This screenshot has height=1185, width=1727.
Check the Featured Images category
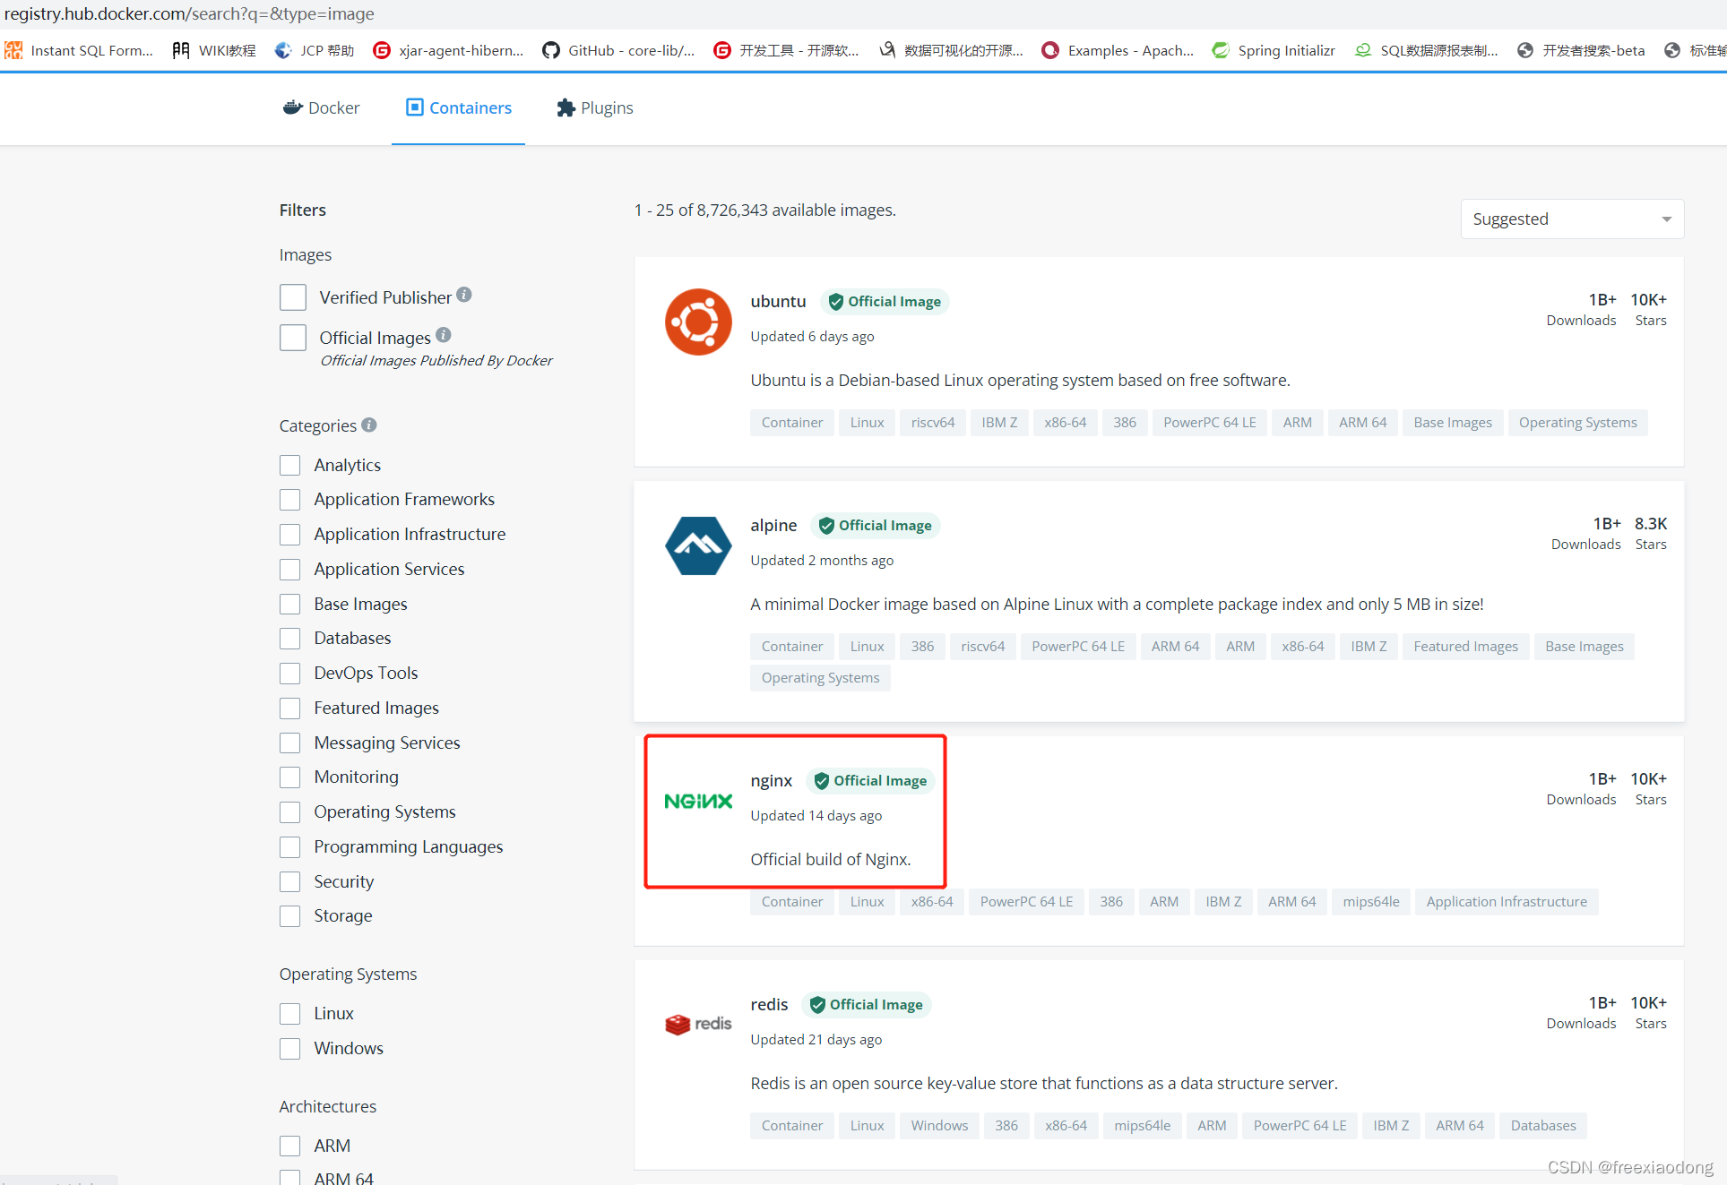point(289,708)
